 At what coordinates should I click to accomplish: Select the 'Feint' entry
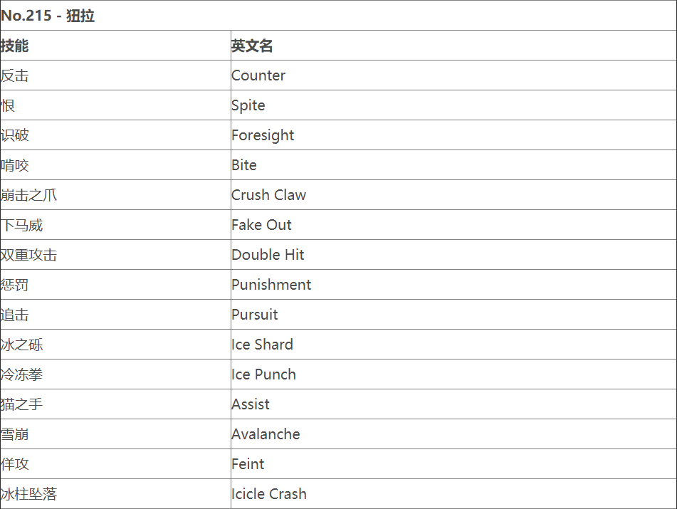point(248,464)
